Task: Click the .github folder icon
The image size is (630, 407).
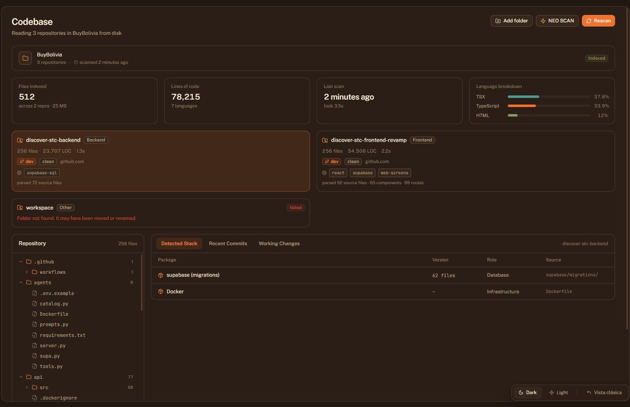Action: tap(29, 262)
